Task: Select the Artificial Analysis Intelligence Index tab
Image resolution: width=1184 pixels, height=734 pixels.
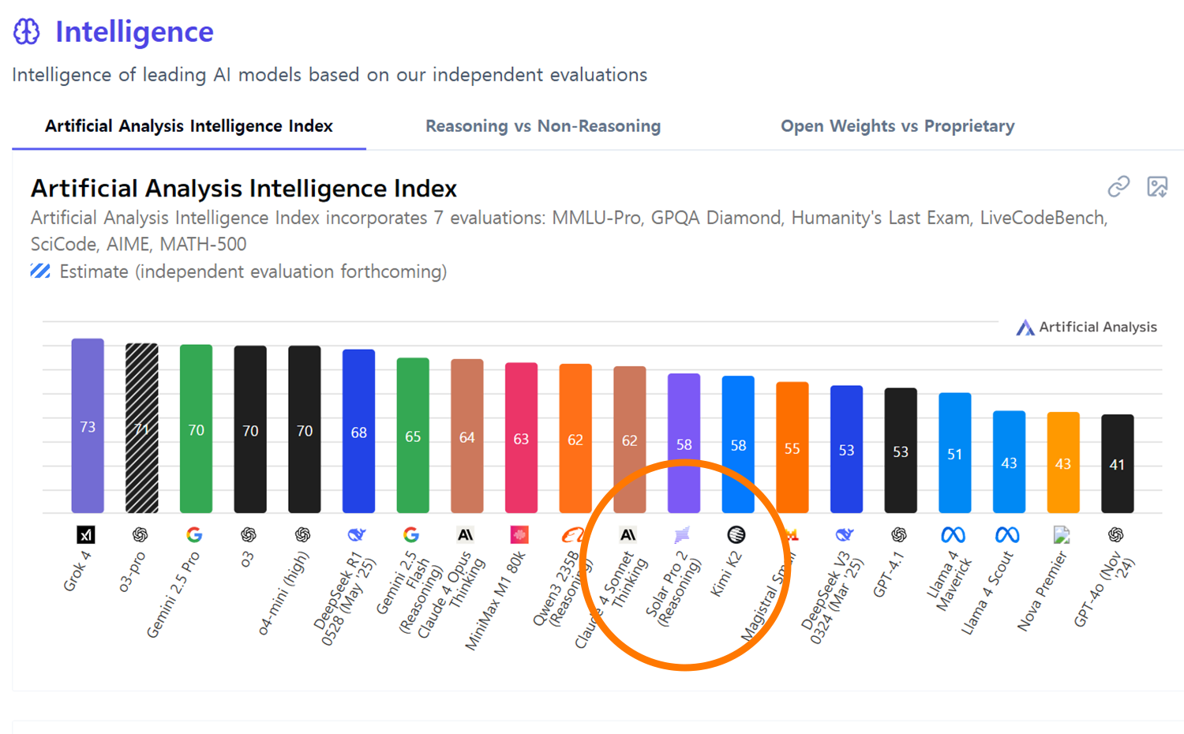Action: [189, 126]
